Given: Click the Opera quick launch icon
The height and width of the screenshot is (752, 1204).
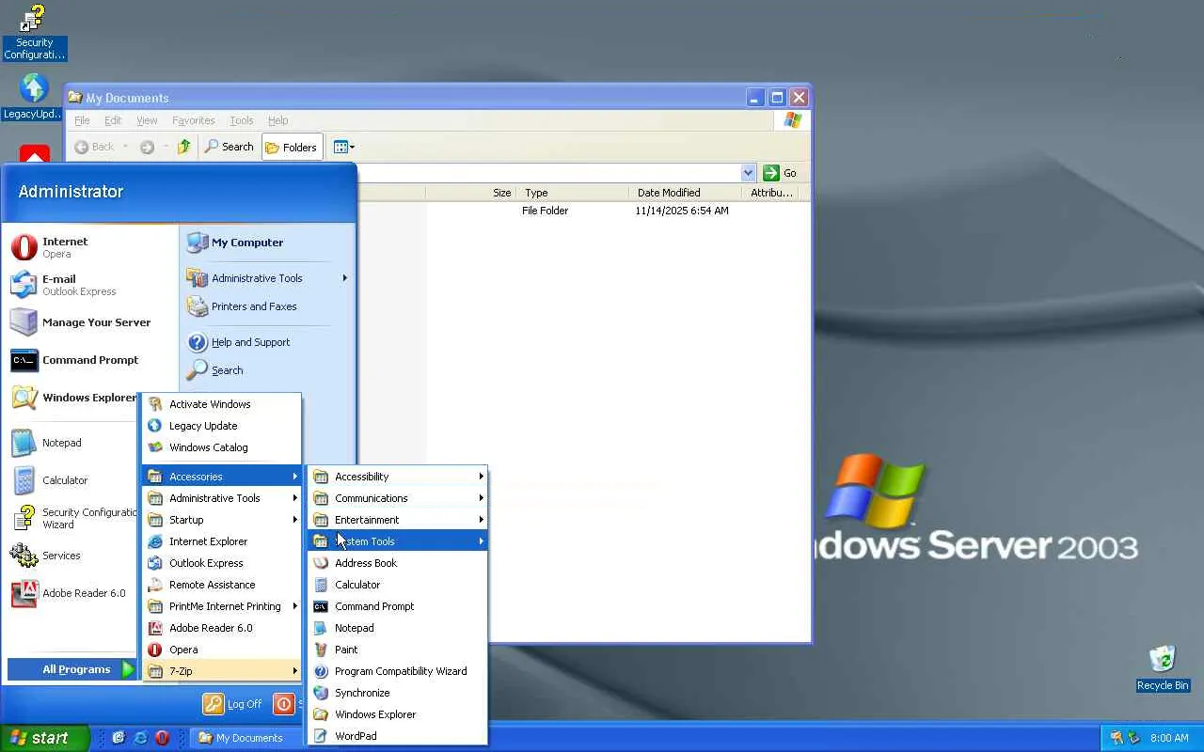Looking at the screenshot, I should (162, 738).
